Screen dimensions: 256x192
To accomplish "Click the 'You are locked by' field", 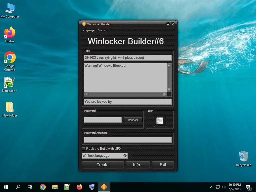I will point(128,101).
